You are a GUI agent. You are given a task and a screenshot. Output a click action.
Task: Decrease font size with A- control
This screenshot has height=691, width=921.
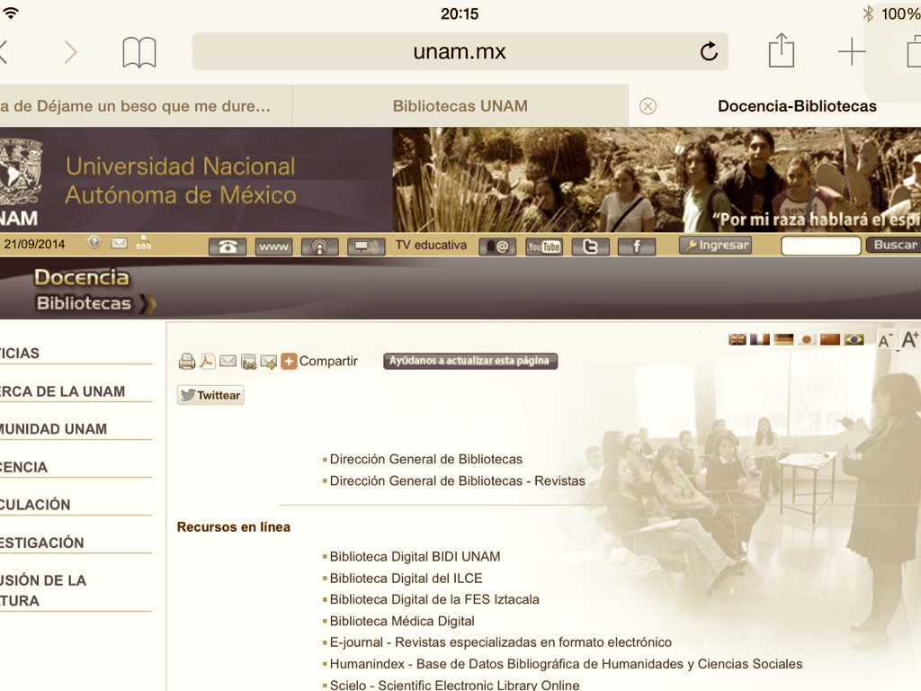[x=885, y=340]
